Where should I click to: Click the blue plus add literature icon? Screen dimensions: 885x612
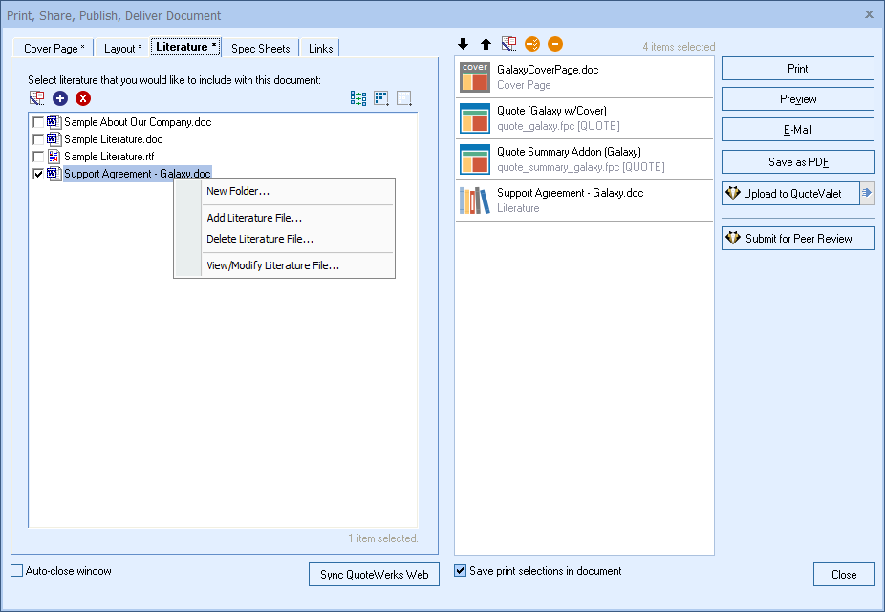(60, 98)
